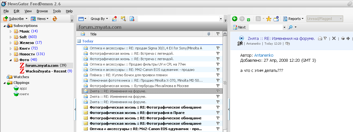Open the Antanenko author link
Screen dimensions: 353x132
[264, 55]
